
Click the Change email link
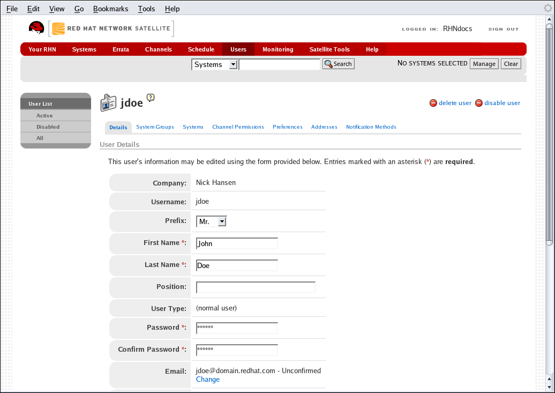(x=208, y=380)
